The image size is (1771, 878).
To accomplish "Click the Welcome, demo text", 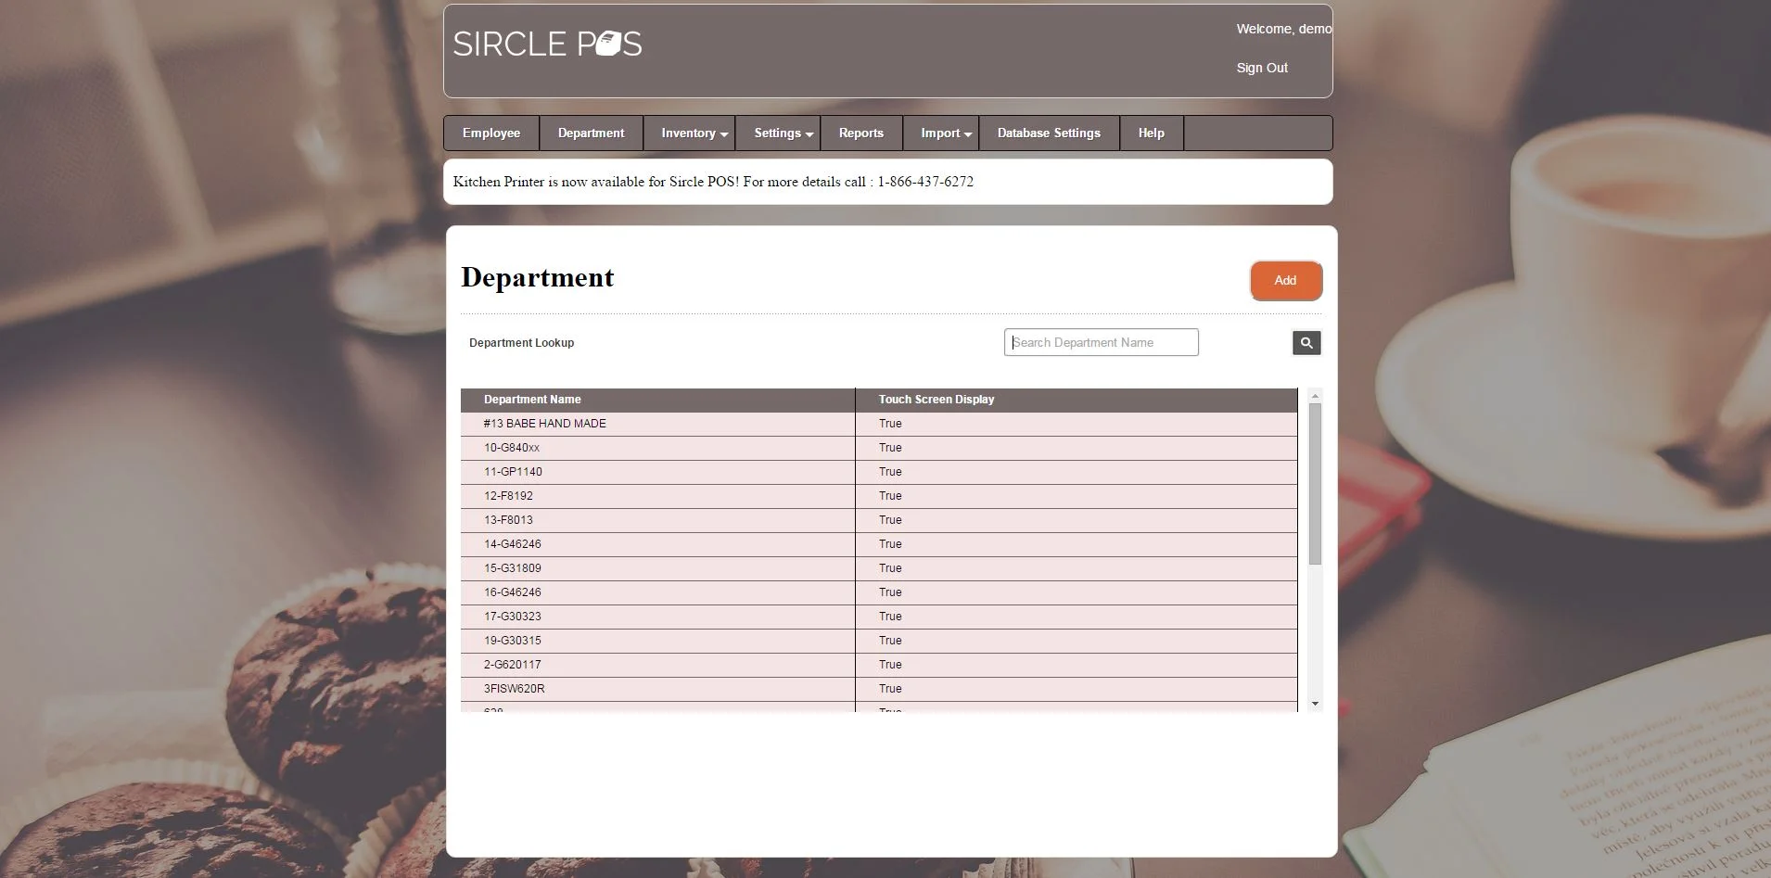I will tap(1284, 29).
